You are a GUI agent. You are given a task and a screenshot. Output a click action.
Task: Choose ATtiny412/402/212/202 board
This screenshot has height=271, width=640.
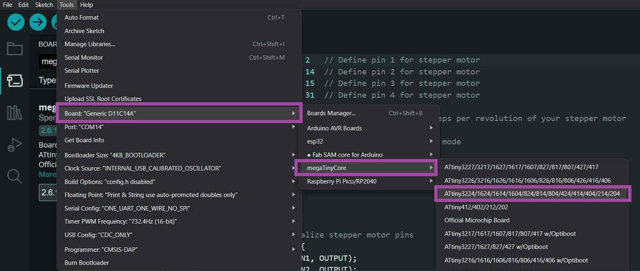(476, 207)
